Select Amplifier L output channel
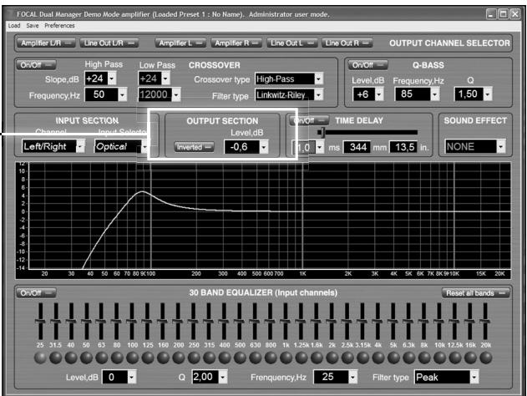 click(180, 43)
